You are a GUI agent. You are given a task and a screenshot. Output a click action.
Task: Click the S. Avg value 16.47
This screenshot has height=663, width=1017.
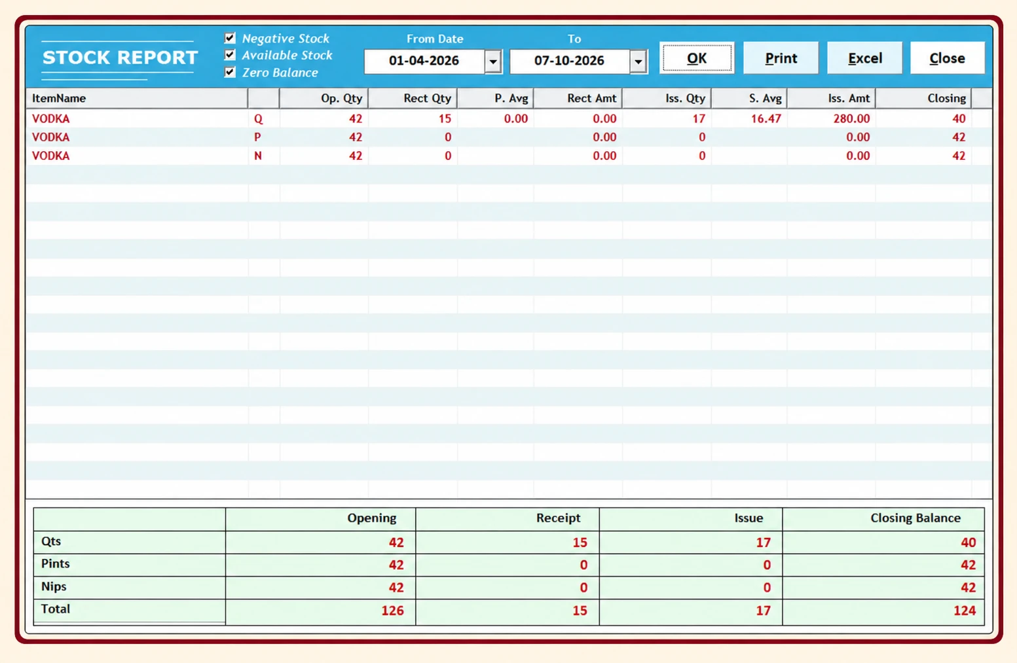[766, 118]
